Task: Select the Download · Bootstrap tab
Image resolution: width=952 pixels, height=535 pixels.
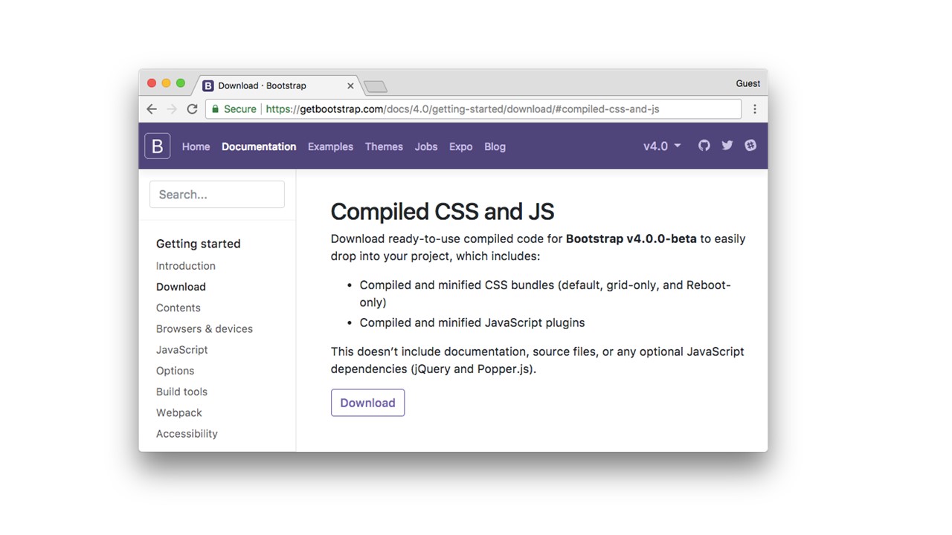Action: tap(277, 85)
